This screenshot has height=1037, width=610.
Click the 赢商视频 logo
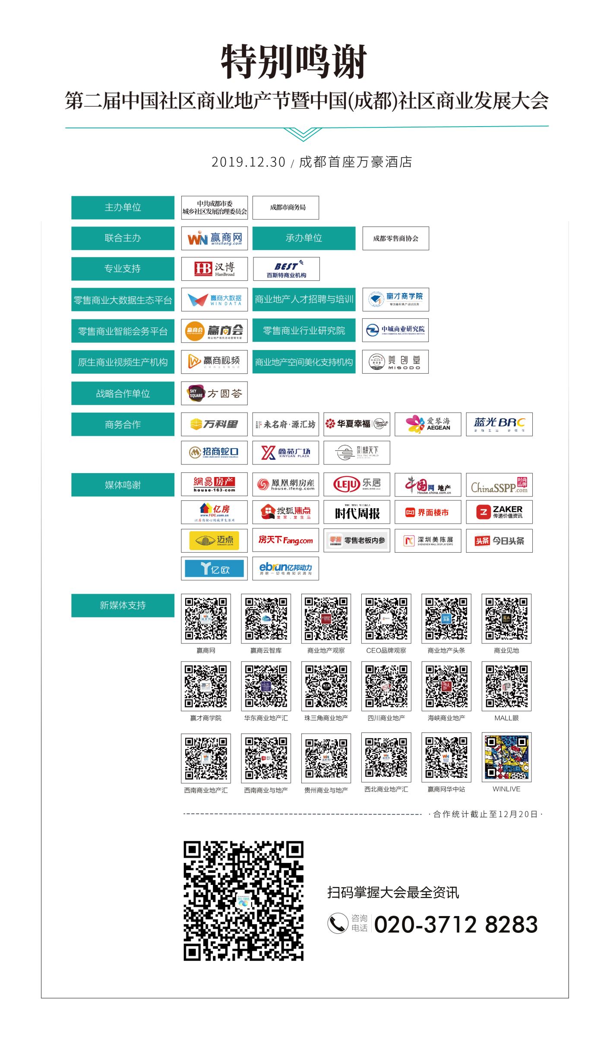[x=215, y=362]
